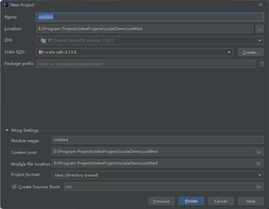Browse for Module file location with its folder icon
269x209 pixels.
259,164
